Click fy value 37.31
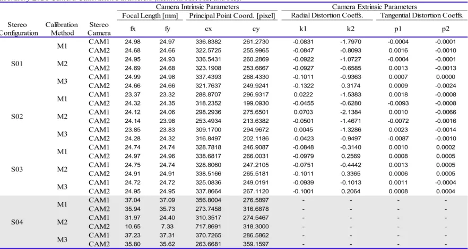This screenshot has height=249, width=468. 167,235
